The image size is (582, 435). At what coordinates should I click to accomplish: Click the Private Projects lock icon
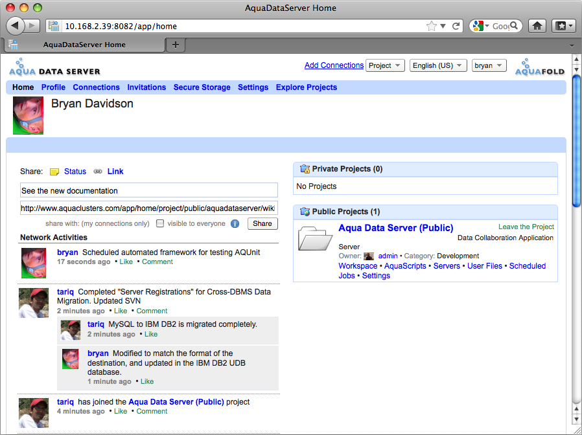tap(305, 169)
